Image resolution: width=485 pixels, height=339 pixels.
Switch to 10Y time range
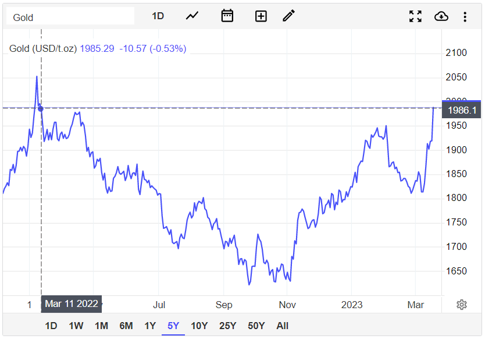[199, 326]
